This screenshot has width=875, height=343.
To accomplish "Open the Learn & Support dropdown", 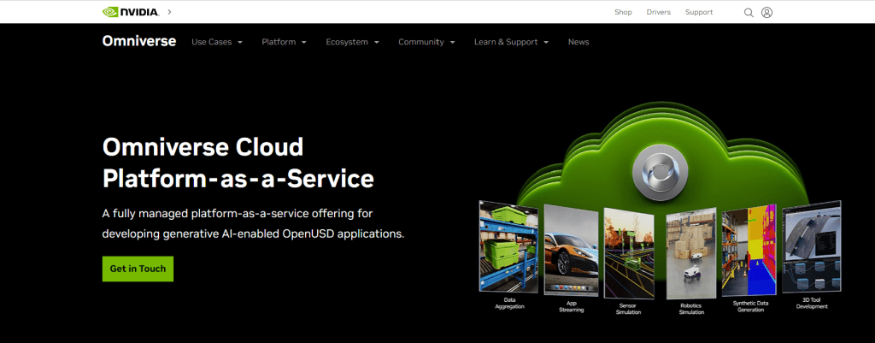I will tap(511, 42).
